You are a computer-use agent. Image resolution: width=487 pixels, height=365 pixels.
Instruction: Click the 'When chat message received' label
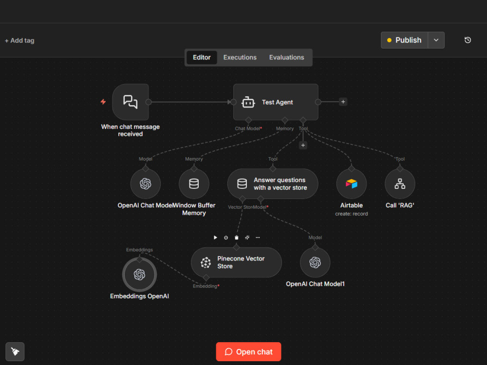[131, 130]
